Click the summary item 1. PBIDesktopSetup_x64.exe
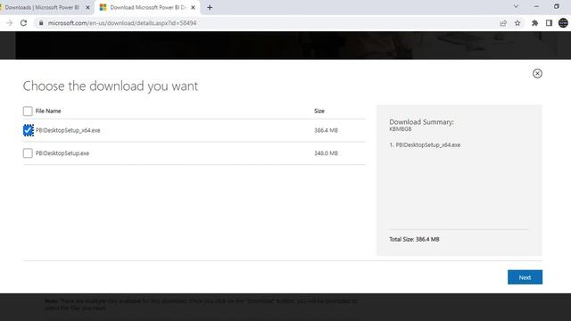 (x=425, y=144)
